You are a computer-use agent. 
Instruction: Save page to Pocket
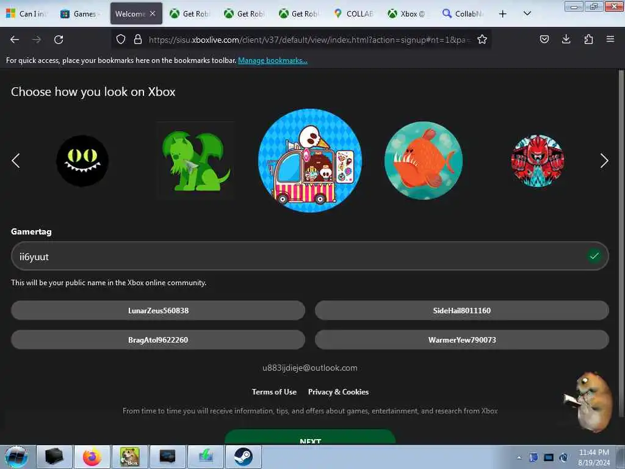(544, 39)
